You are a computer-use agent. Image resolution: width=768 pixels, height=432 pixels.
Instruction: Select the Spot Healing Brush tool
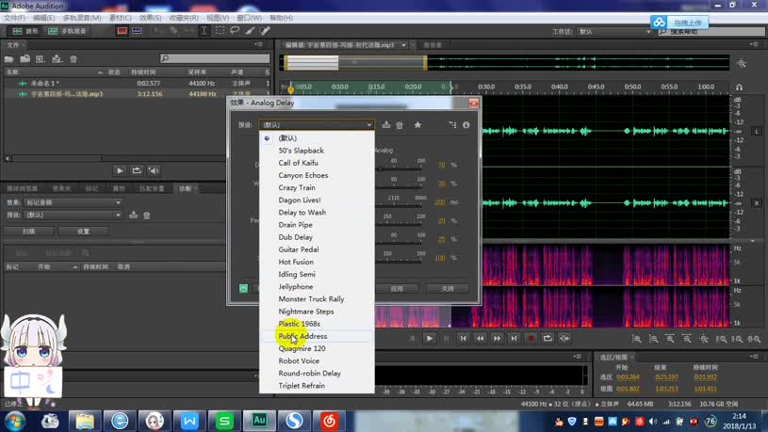point(266,30)
